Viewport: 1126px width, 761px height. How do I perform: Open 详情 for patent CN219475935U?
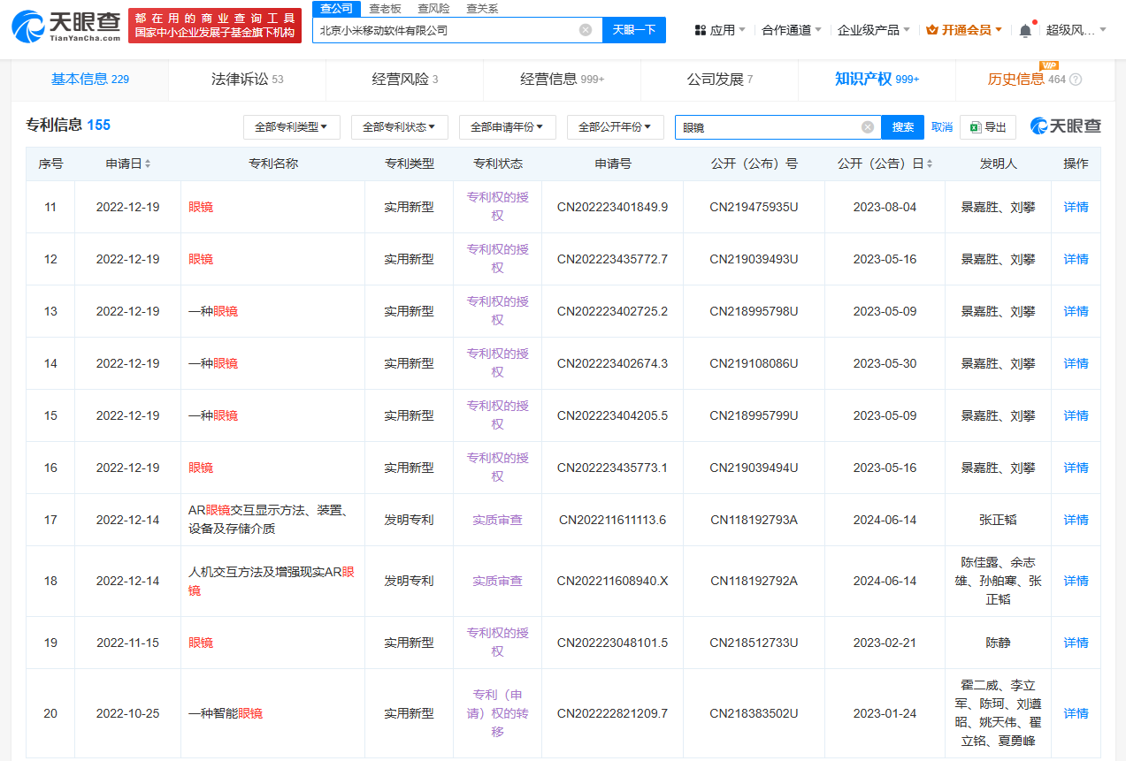1076,207
